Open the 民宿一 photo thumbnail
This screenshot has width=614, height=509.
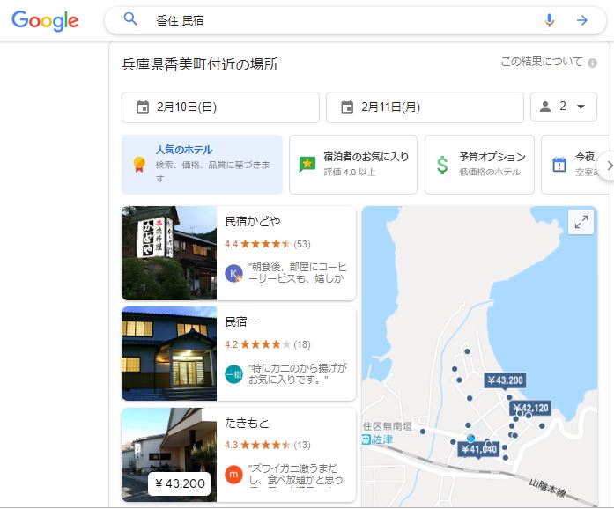(169, 353)
